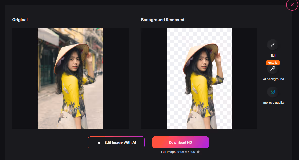This screenshot has height=160, width=299.
Task: Click the info icon beside the image dimensions
Action: 198,152
